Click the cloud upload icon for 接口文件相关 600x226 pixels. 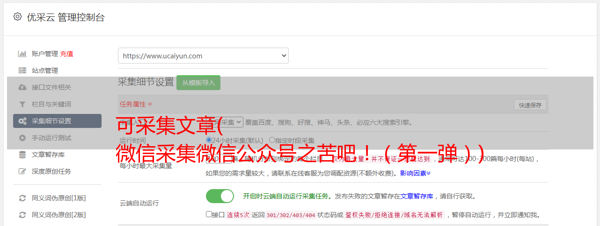pyautogui.click(x=22, y=87)
